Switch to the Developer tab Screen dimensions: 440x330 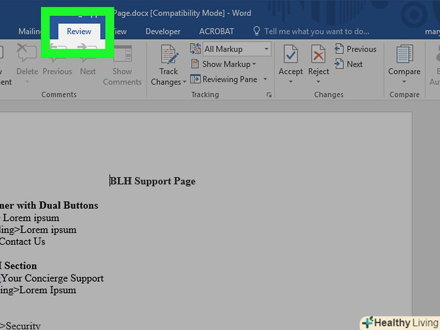point(163,31)
